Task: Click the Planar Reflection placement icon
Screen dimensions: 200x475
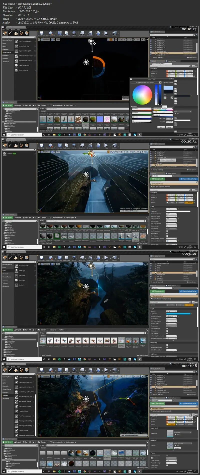Action: [x=16, y=65]
